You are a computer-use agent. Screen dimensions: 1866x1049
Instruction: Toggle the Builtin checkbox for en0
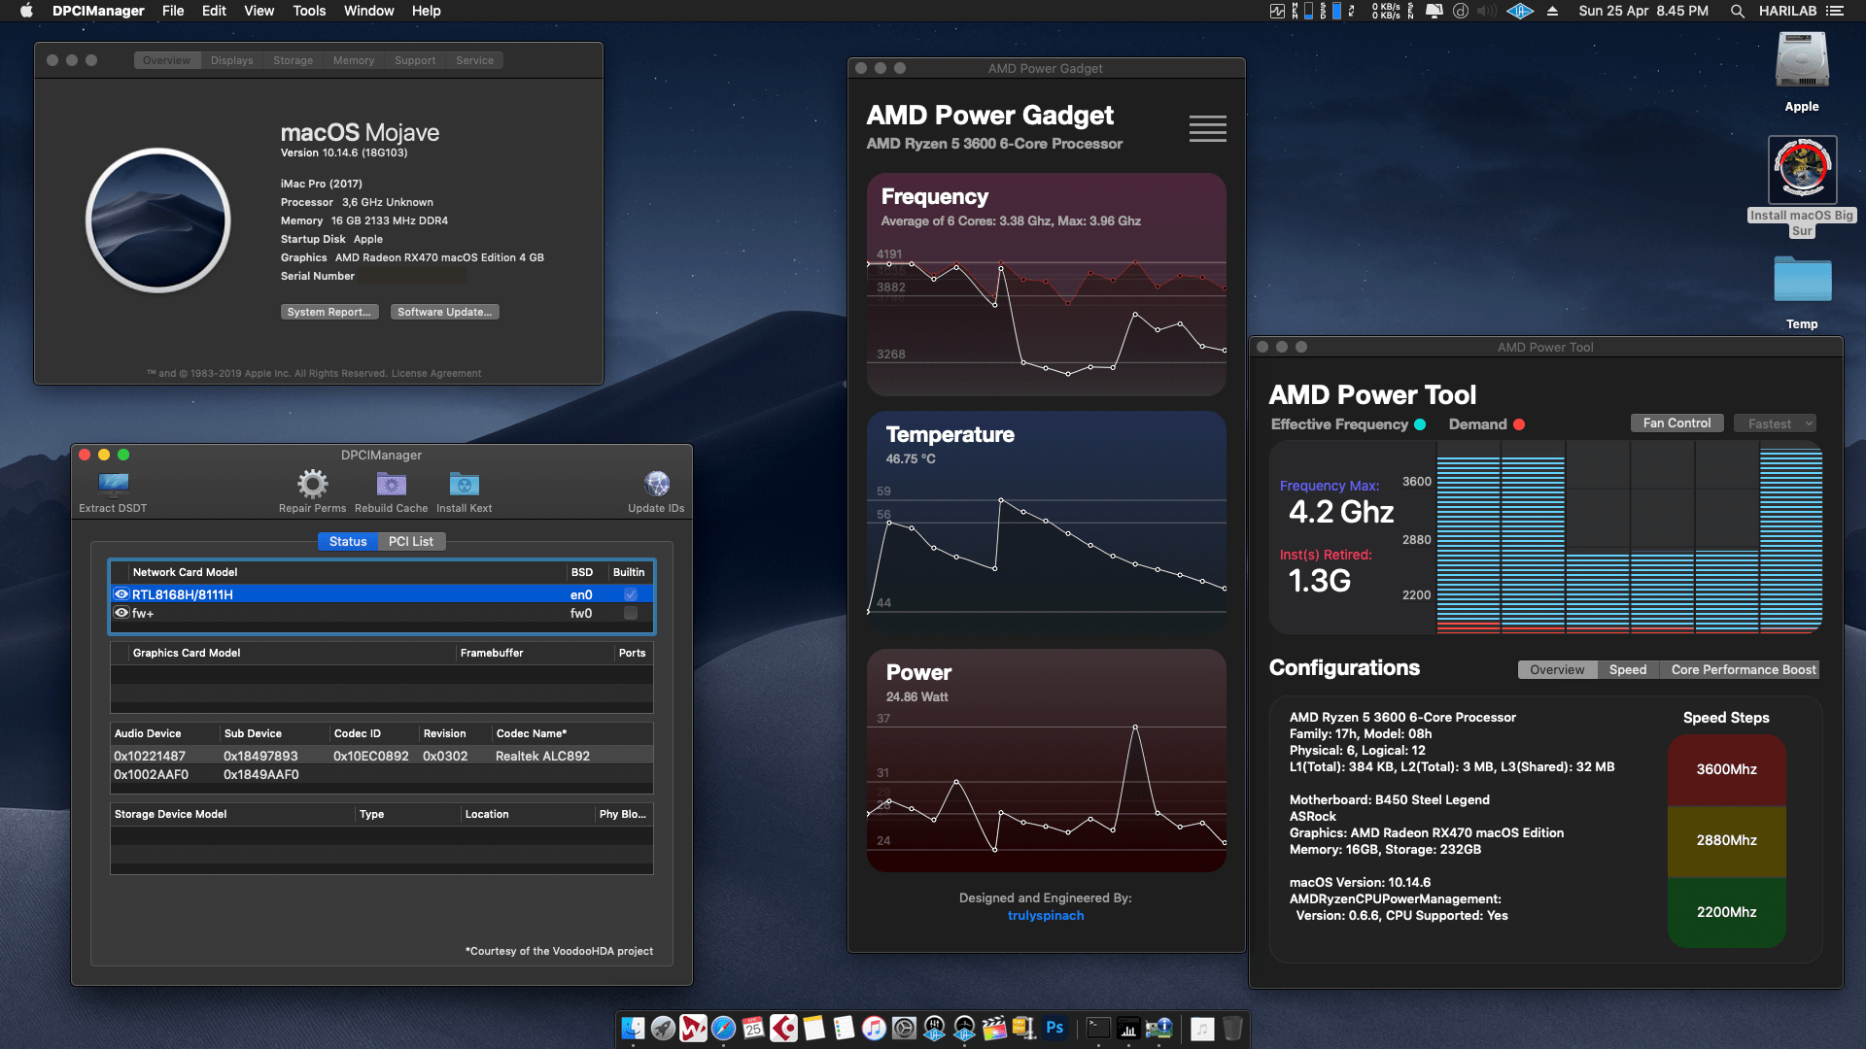(631, 594)
